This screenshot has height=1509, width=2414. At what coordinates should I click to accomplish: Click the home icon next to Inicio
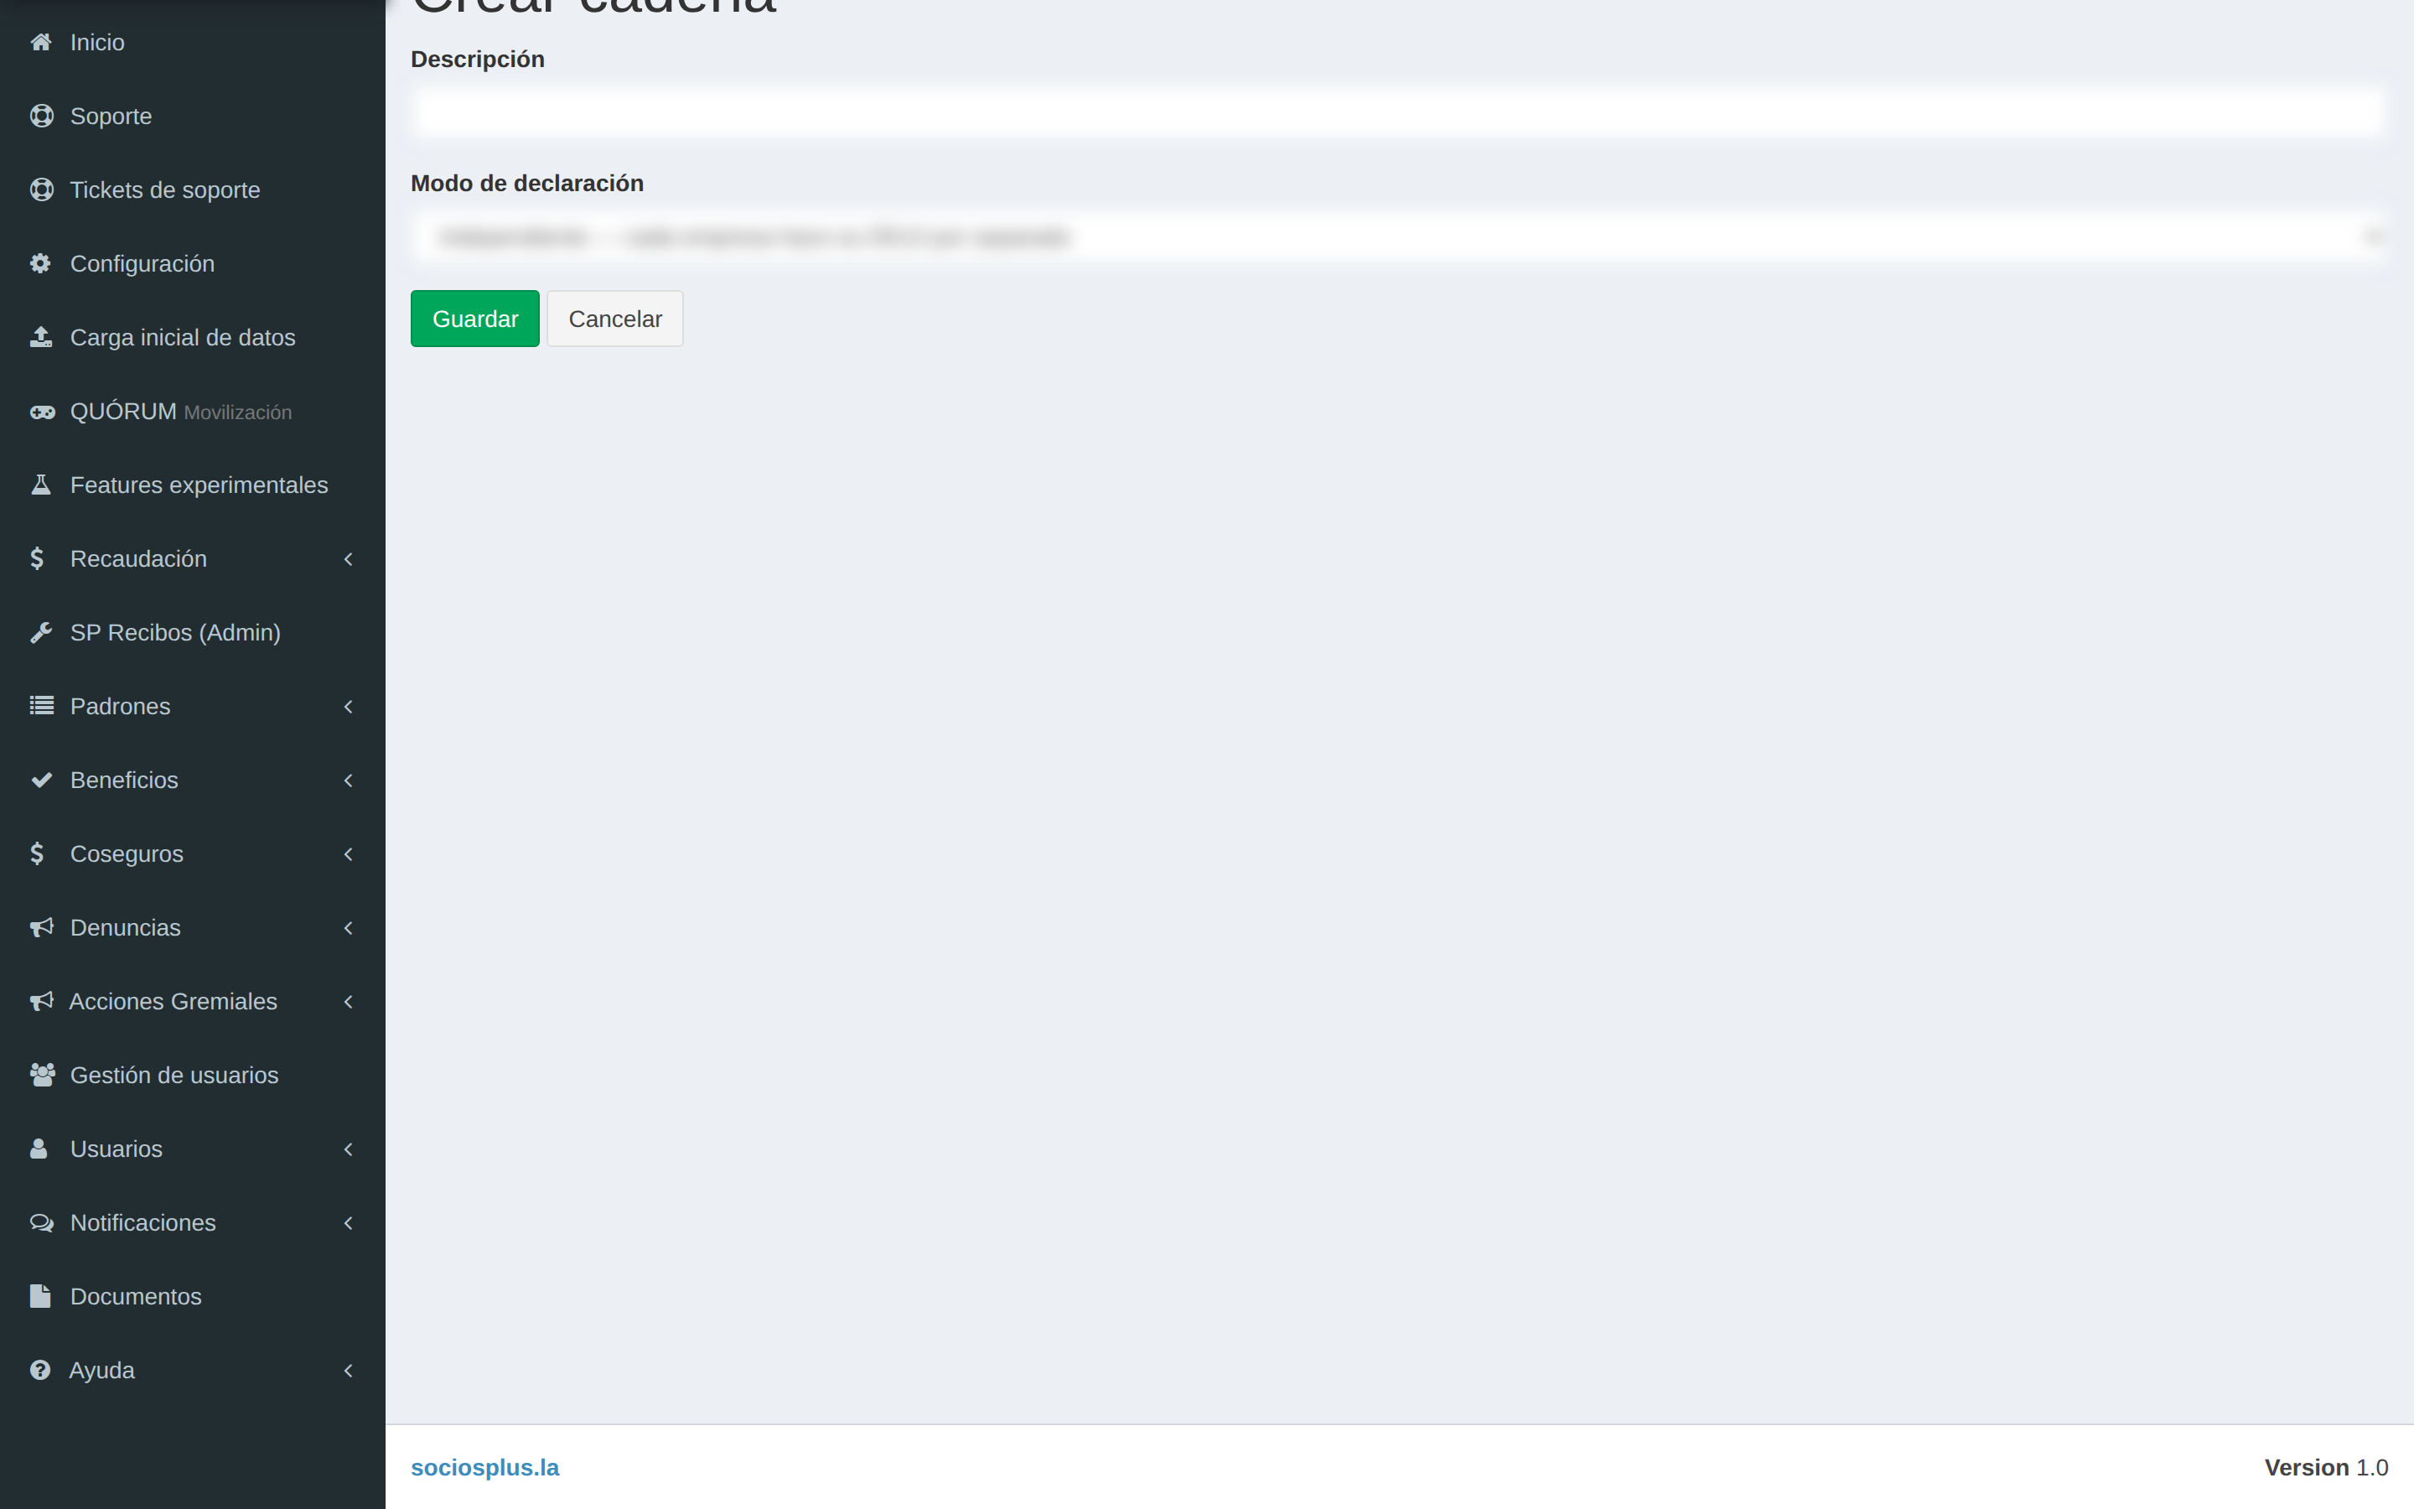pyautogui.click(x=41, y=42)
